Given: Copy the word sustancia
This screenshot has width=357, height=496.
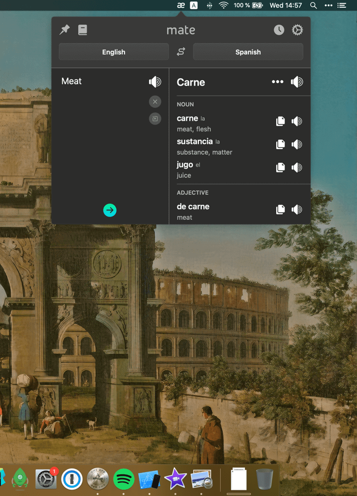Looking at the screenshot, I should click(280, 144).
